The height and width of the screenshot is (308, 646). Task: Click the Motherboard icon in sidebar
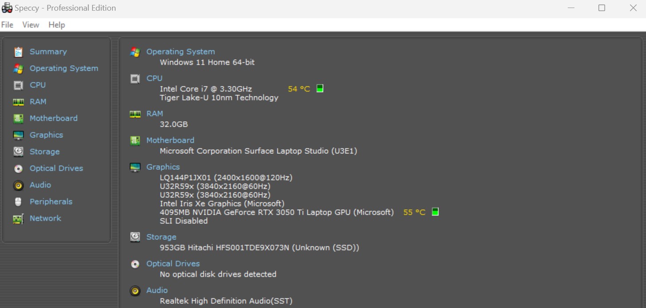tap(18, 118)
